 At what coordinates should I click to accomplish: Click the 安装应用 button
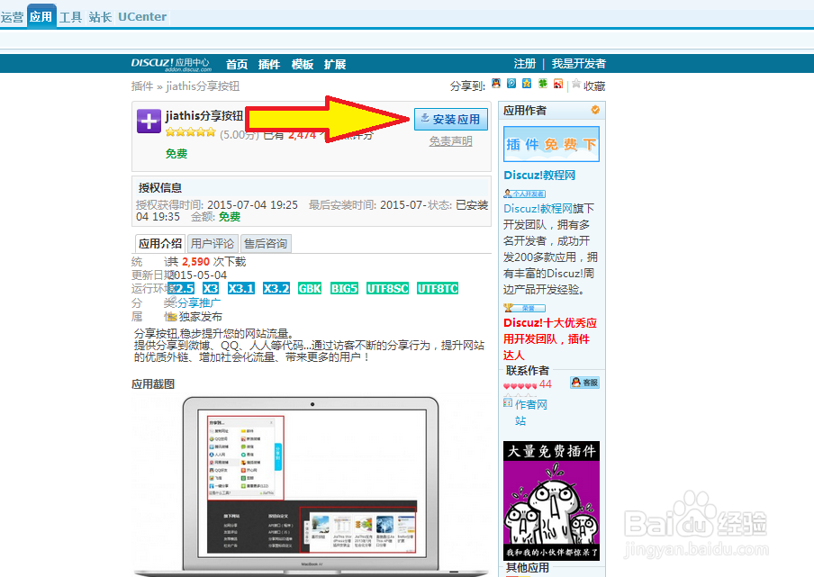coord(451,120)
